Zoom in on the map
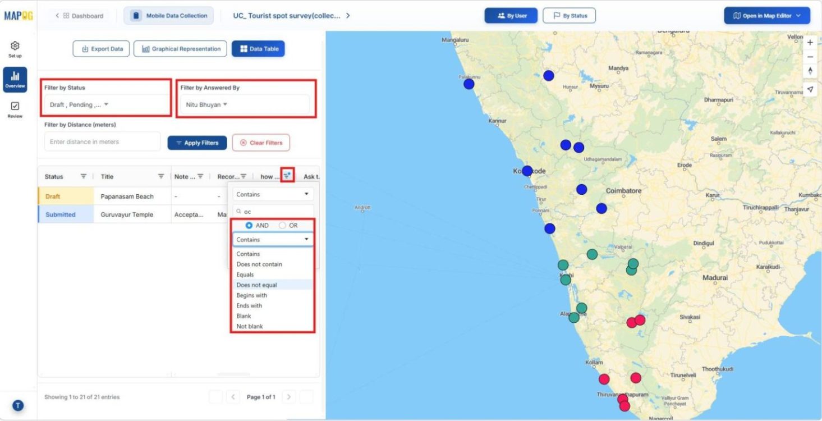 pyautogui.click(x=810, y=42)
